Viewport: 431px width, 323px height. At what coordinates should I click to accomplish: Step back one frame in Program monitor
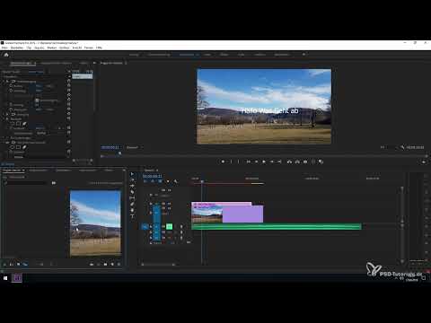[x=256, y=161]
